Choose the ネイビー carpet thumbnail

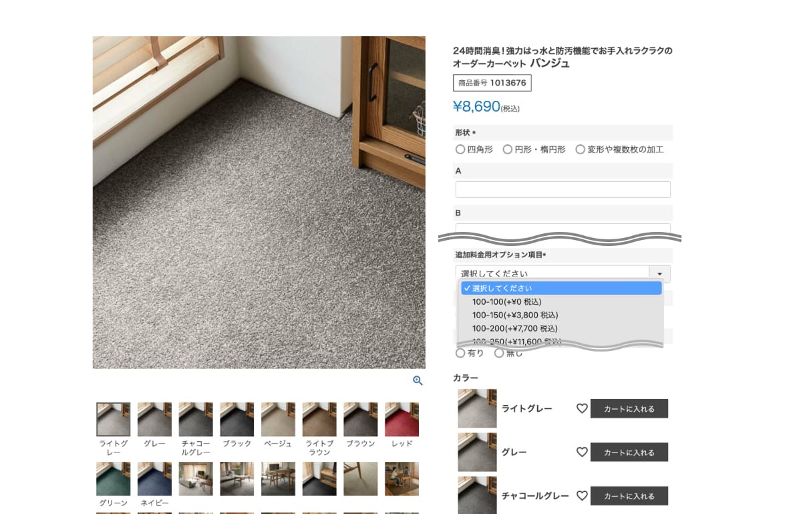154,479
